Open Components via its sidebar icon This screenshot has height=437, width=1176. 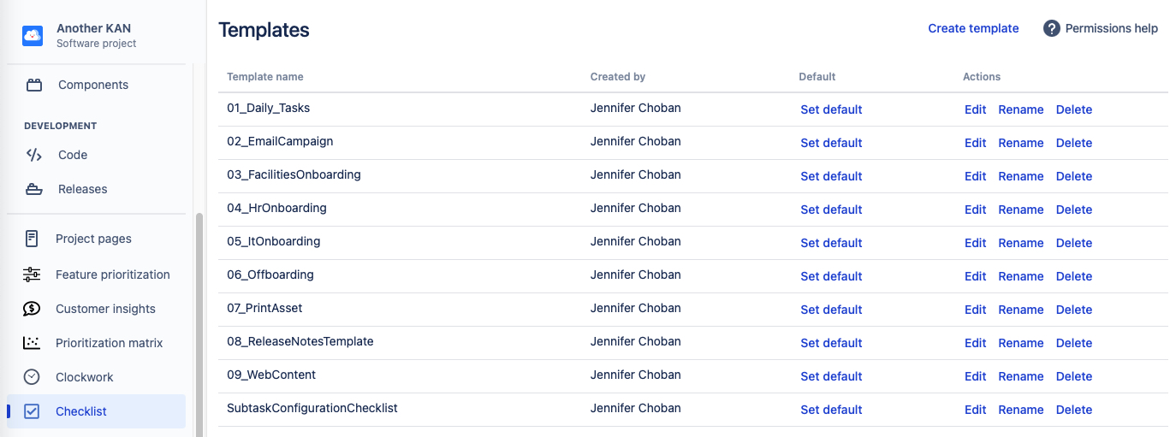(34, 85)
